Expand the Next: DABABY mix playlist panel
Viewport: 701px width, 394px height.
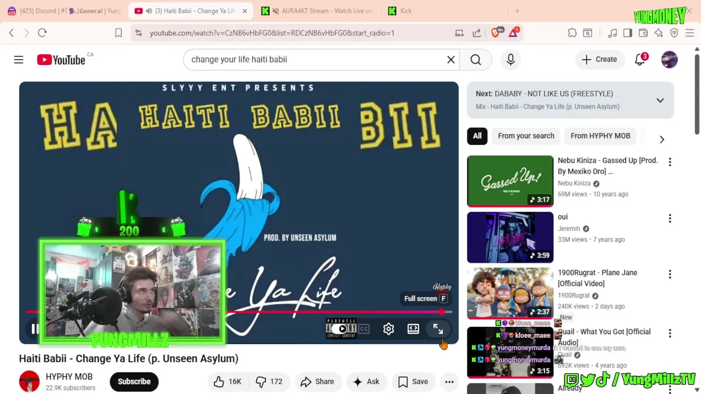click(660, 100)
